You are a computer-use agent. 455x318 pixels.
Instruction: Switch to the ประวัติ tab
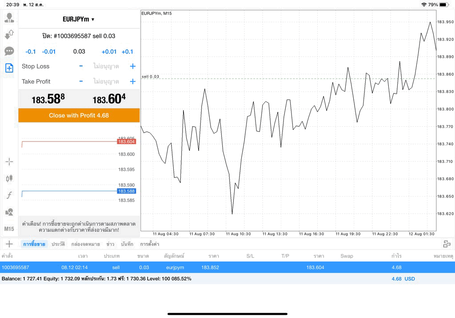(x=58, y=244)
